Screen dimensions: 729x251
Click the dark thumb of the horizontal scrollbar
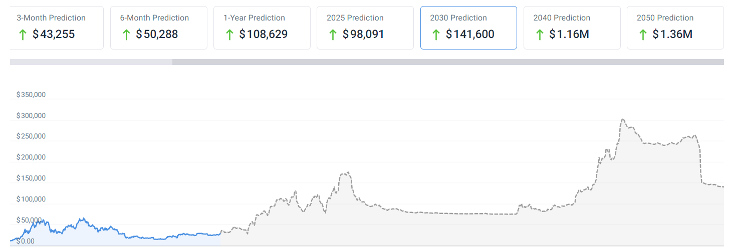click(448, 62)
